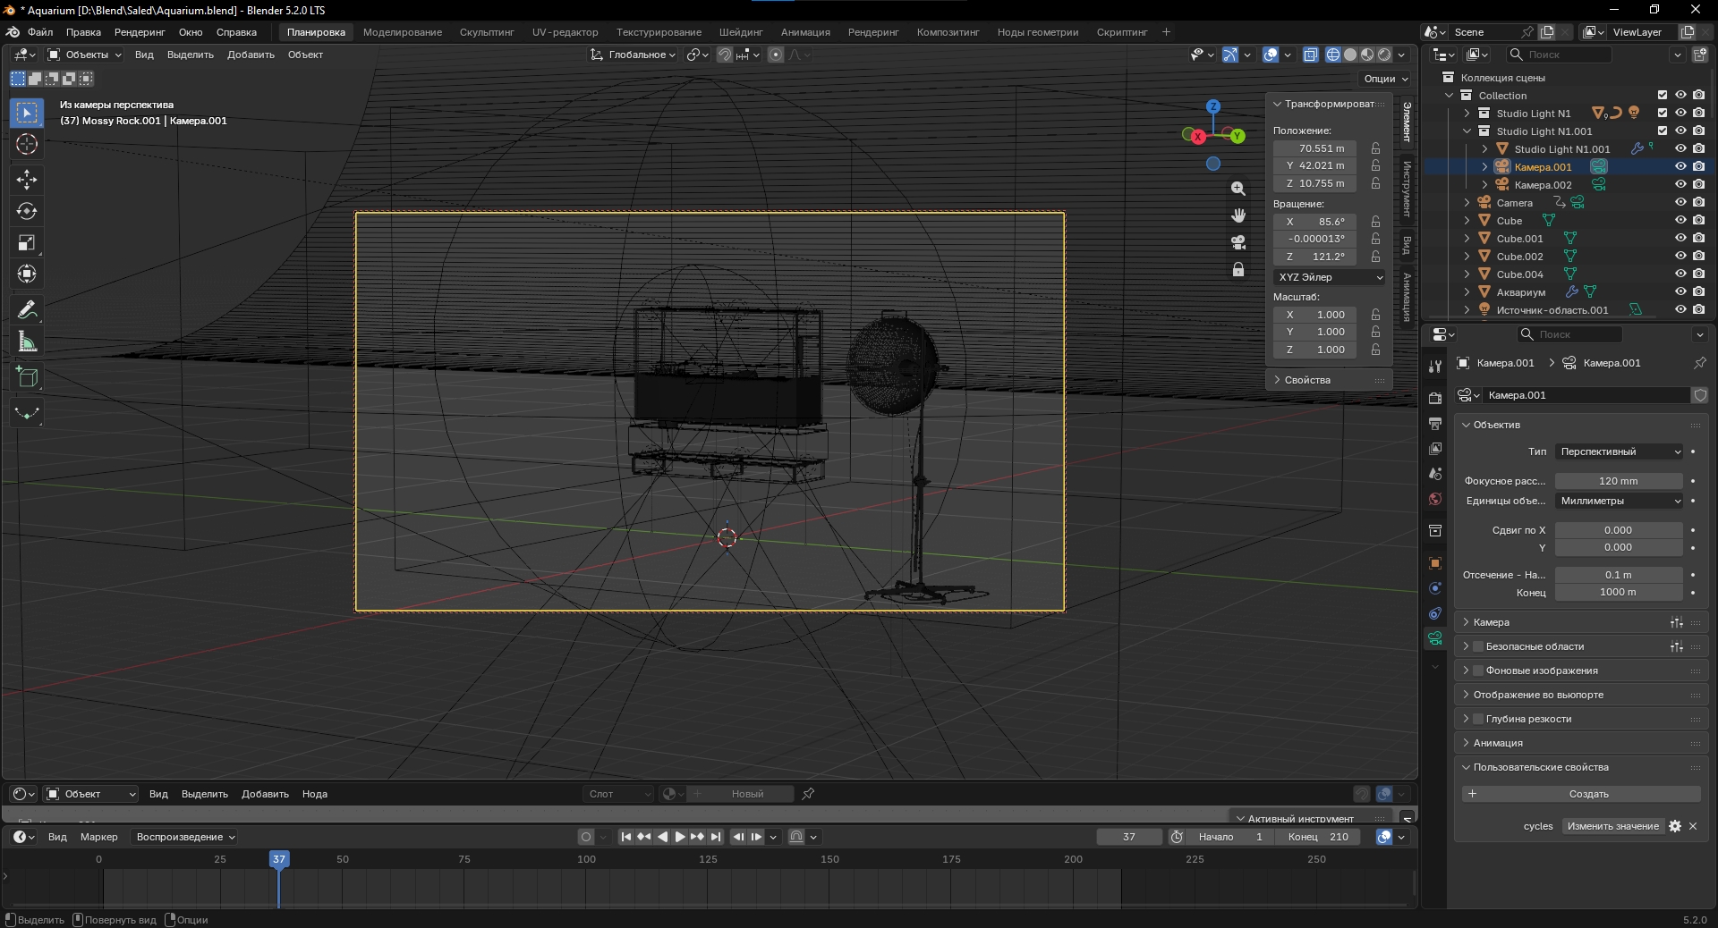Click the position X 70.551 m field
This screenshot has width=1718, height=928.
coord(1314,148)
